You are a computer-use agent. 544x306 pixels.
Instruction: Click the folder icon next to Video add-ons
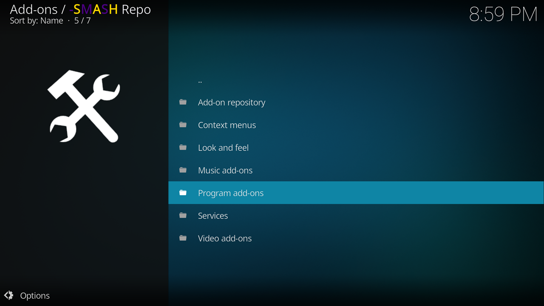coord(183,238)
